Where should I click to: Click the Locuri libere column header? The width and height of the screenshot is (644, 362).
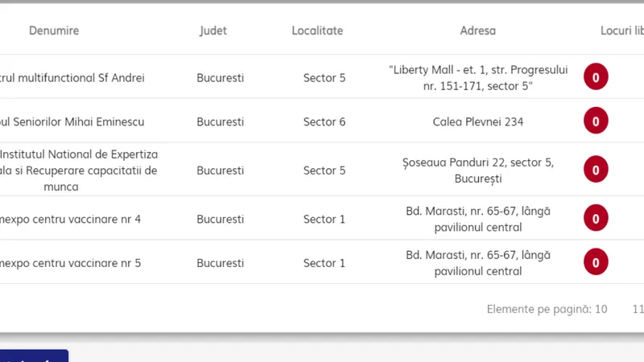coord(621,31)
